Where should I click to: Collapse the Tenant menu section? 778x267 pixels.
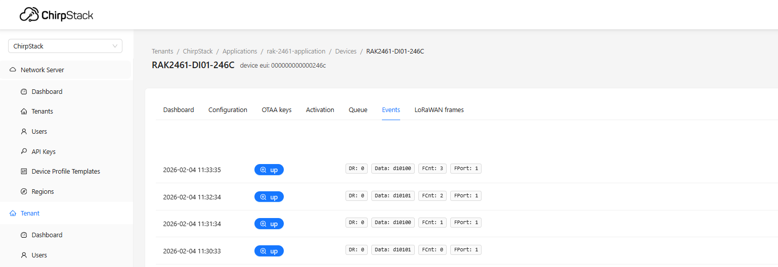30,213
